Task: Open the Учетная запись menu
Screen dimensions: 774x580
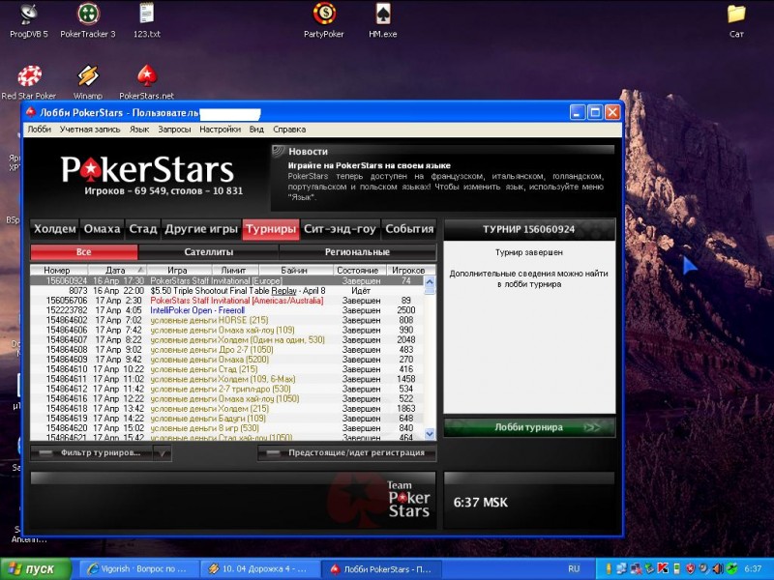Action: click(90, 130)
